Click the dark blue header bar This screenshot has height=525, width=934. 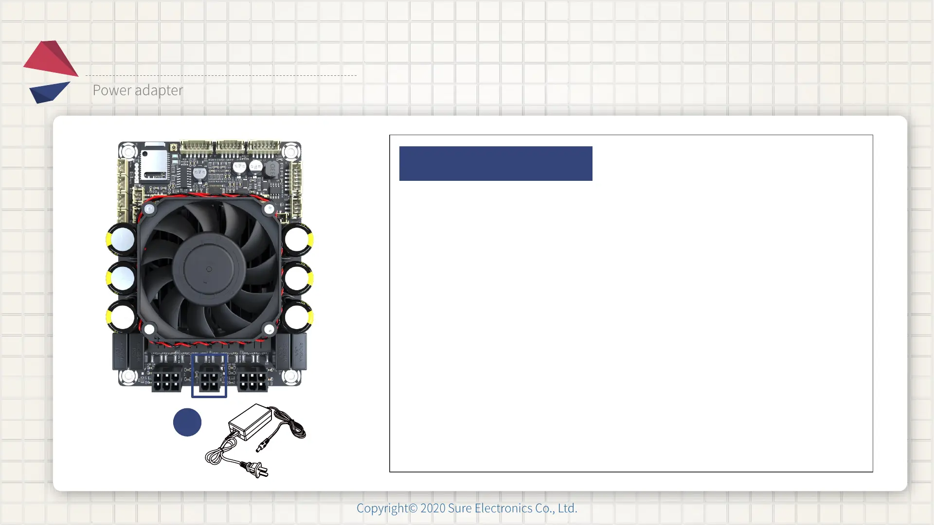495,163
